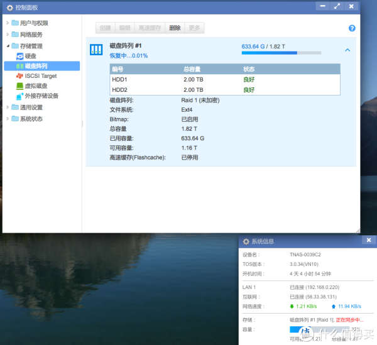Expand the 用户与权限 tree folder

point(8,23)
